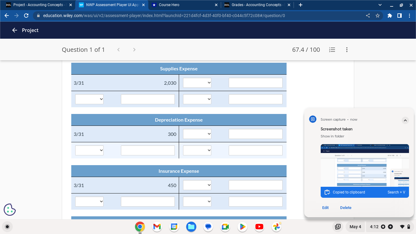
Task: Open the assessment three-dot options menu
Action: pyautogui.click(x=347, y=50)
